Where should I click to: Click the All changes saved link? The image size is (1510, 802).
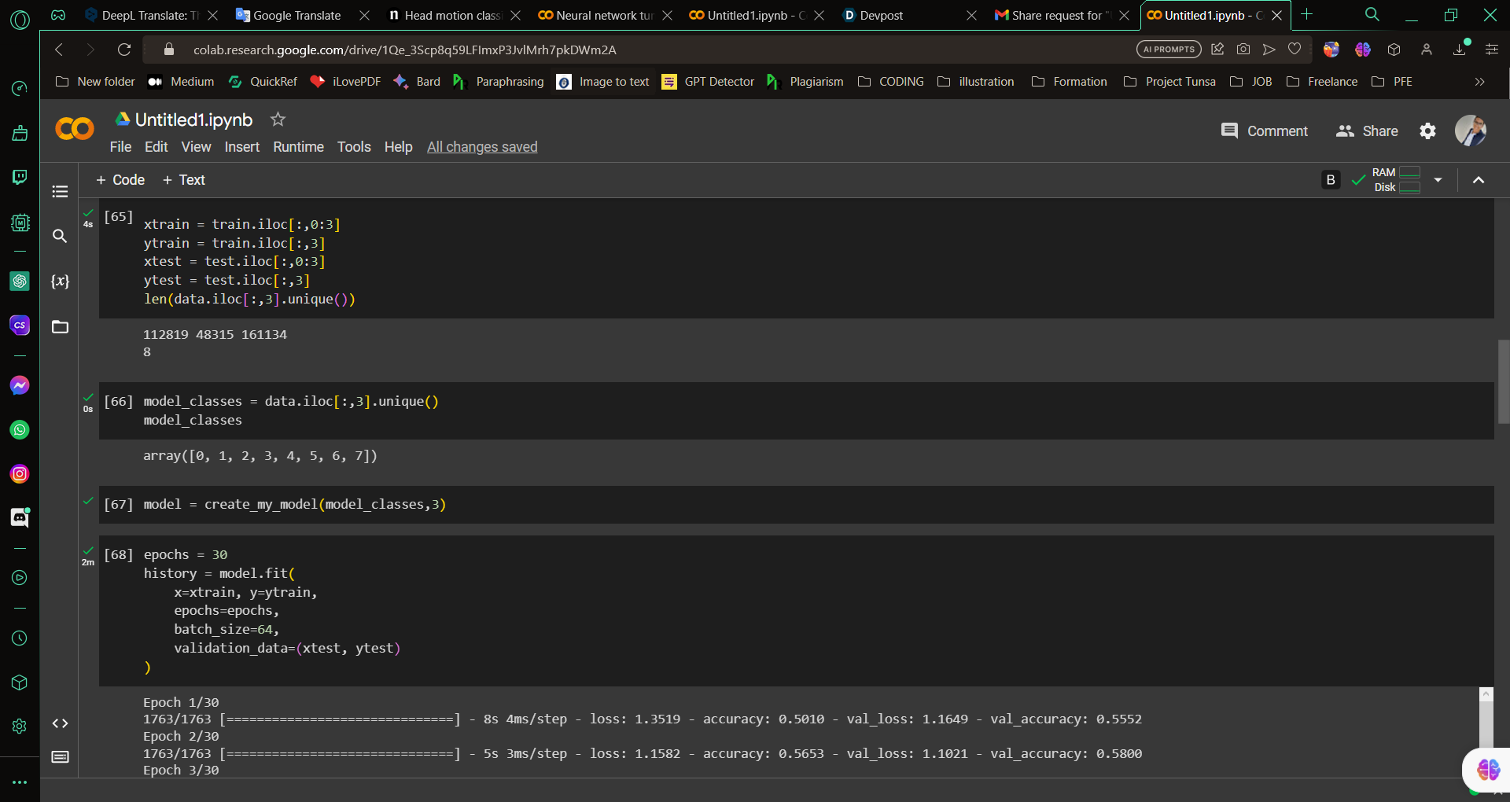pos(482,147)
